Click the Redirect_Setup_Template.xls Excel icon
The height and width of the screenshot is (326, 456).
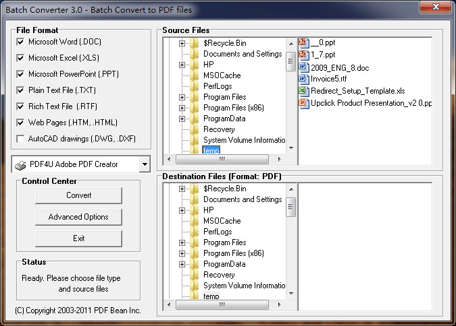coord(304,91)
